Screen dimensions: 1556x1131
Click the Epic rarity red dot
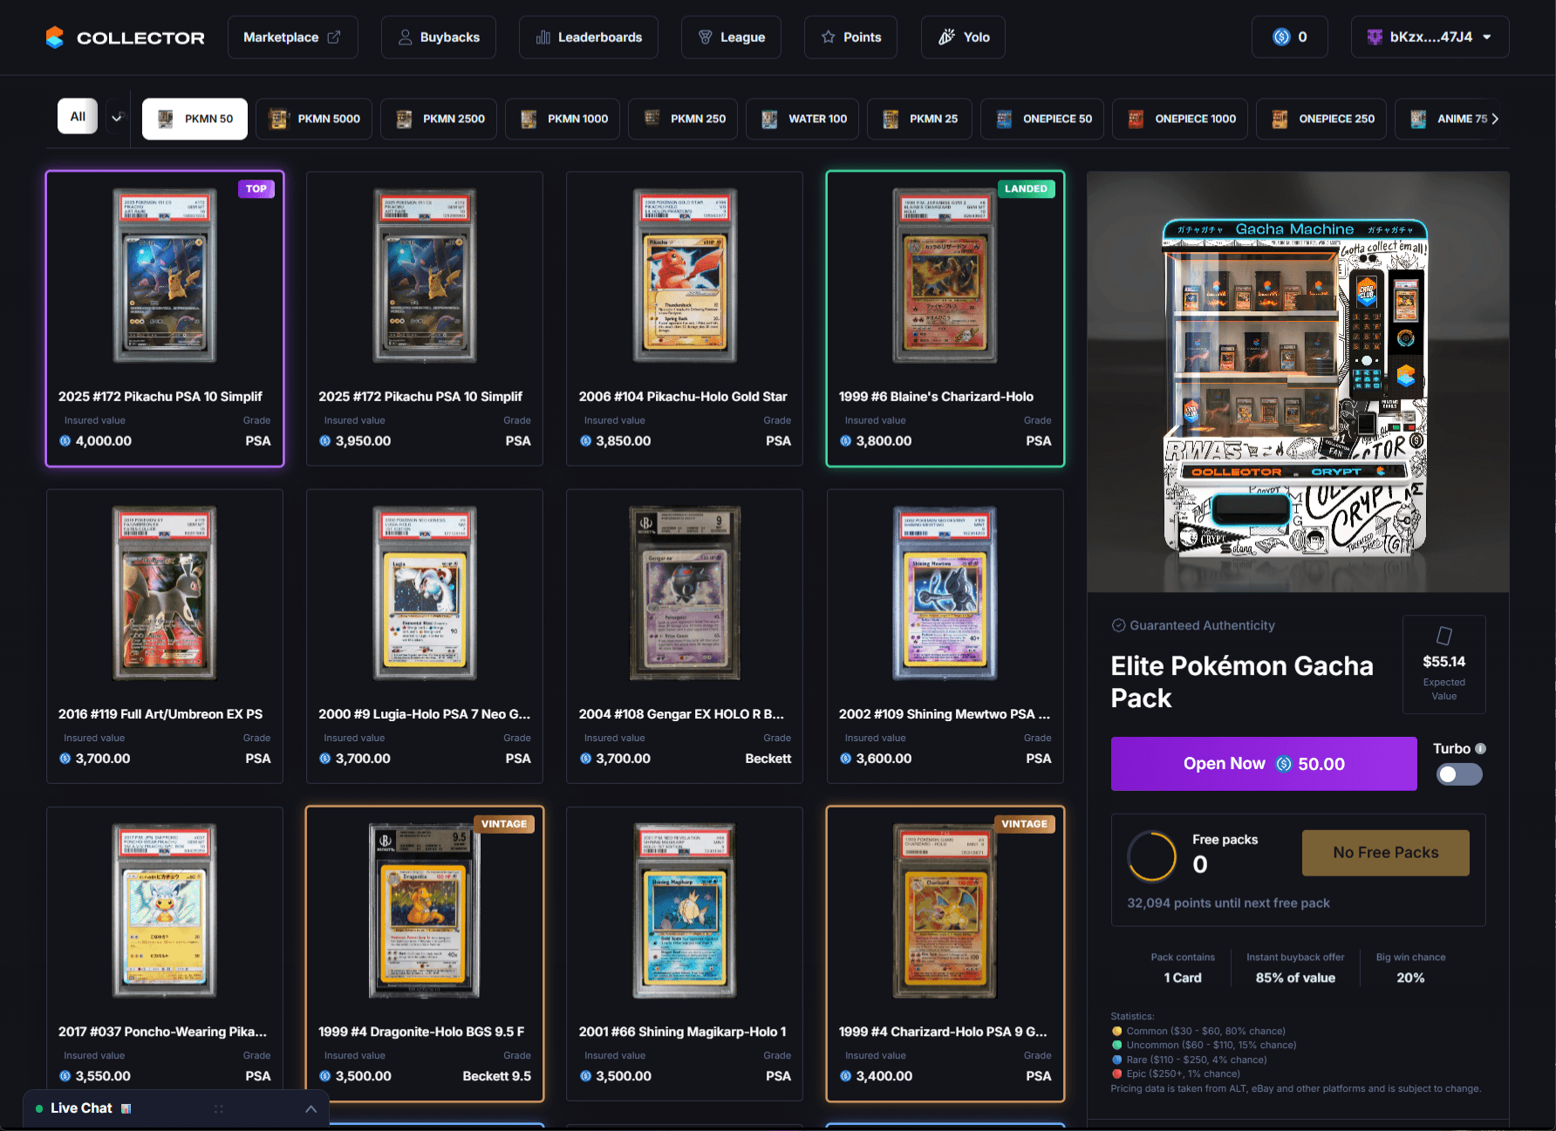pyautogui.click(x=1117, y=1073)
